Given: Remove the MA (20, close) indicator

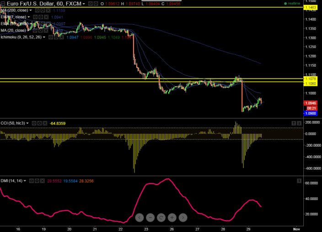Looking at the screenshot, I should click(46, 31).
